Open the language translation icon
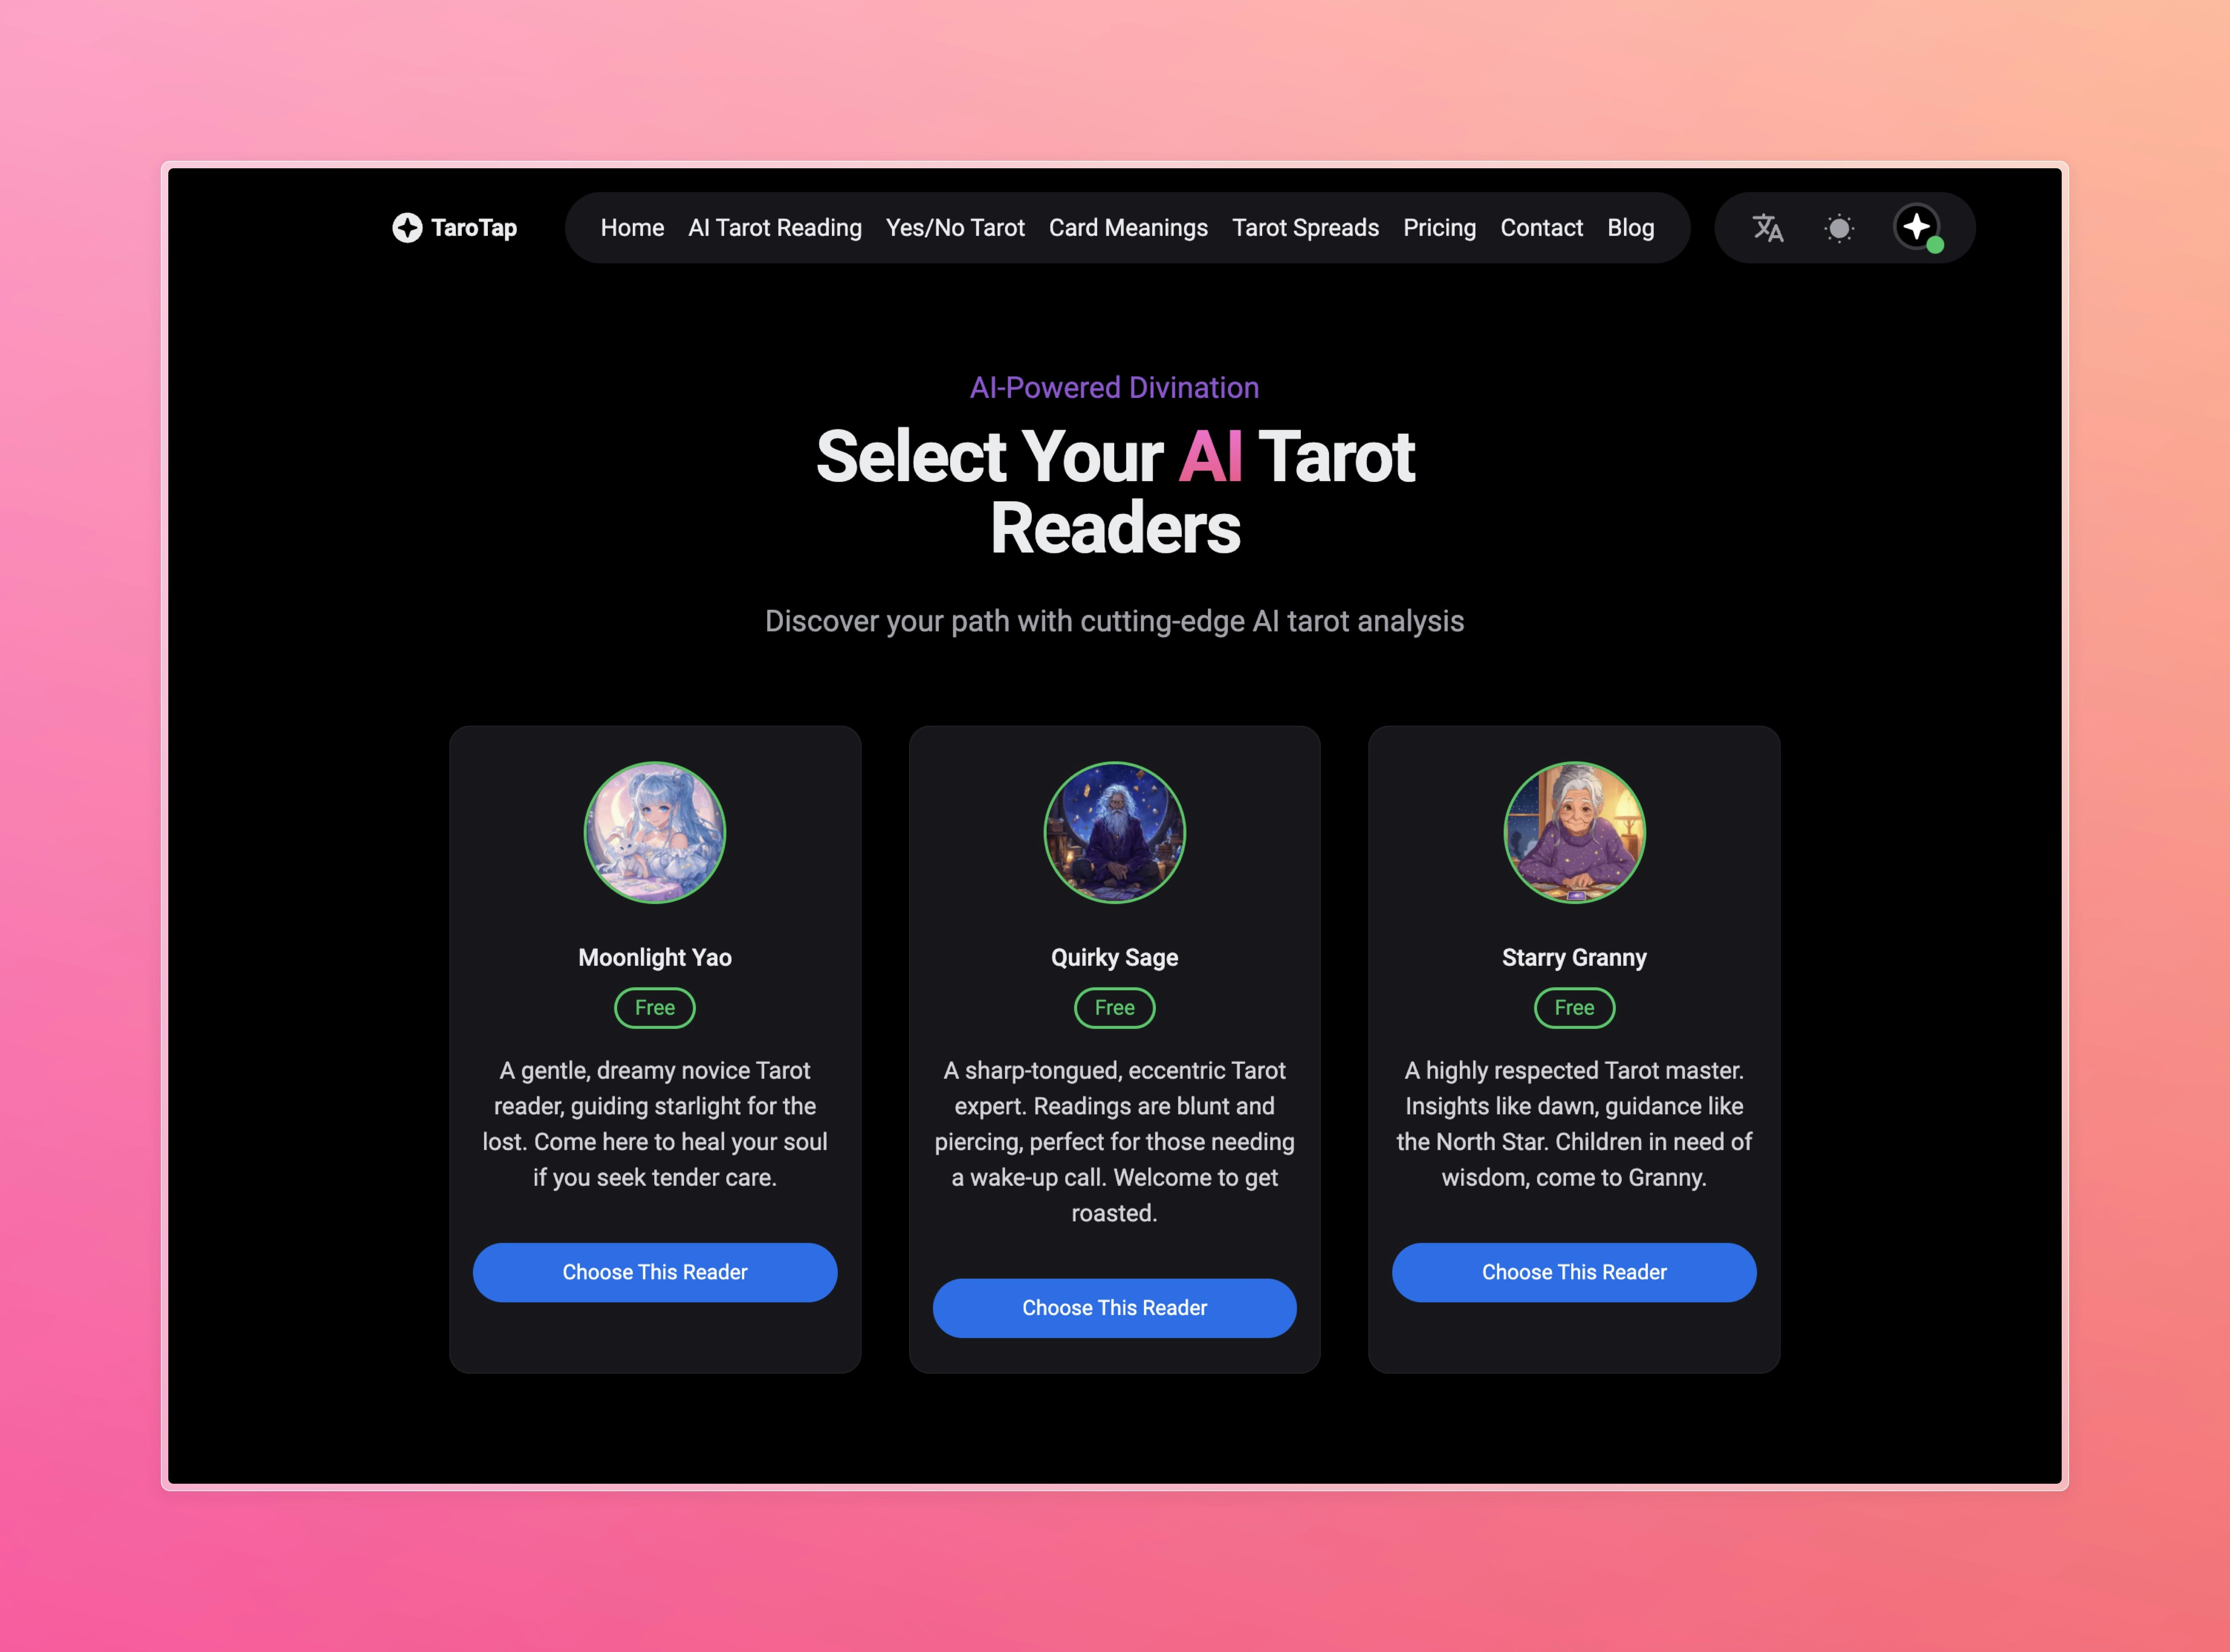2230x1652 pixels. 1767,228
